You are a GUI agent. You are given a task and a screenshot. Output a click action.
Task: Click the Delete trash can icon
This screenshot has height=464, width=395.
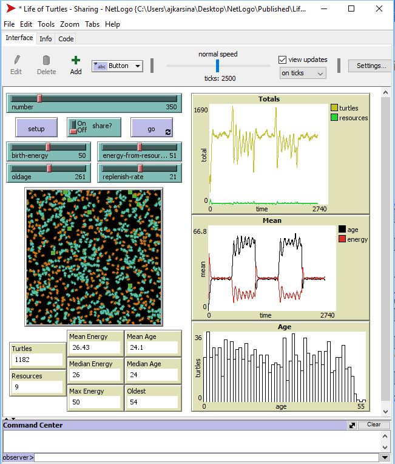tap(46, 60)
